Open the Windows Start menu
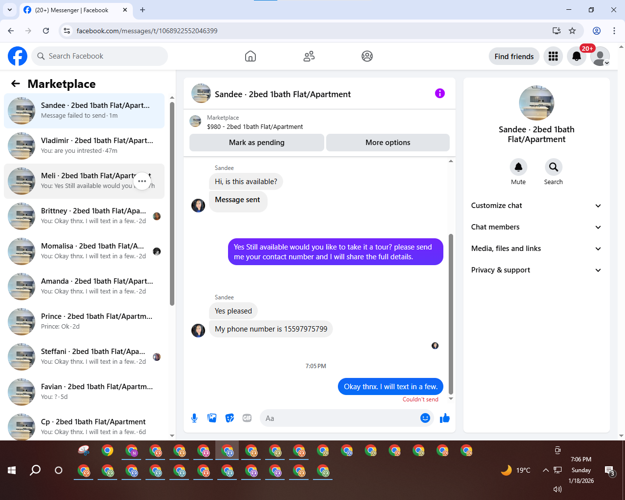625x500 pixels. click(x=12, y=470)
